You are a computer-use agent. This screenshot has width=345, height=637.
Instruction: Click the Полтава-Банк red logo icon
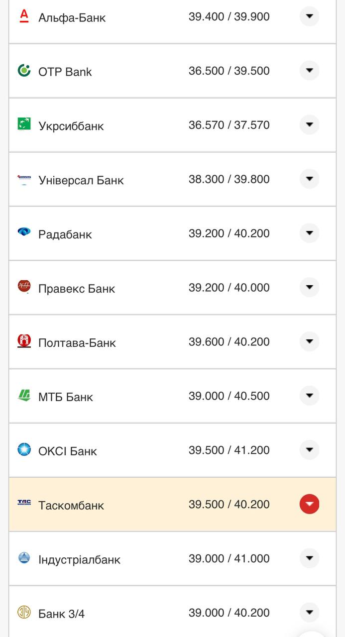click(24, 341)
